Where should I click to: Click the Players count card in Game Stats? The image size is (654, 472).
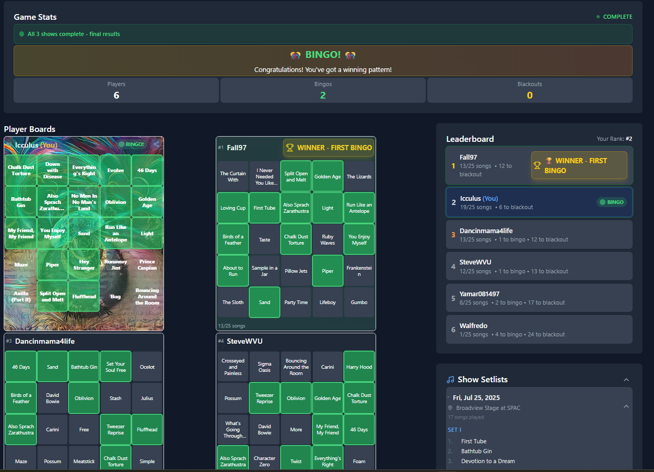pyautogui.click(x=116, y=90)
